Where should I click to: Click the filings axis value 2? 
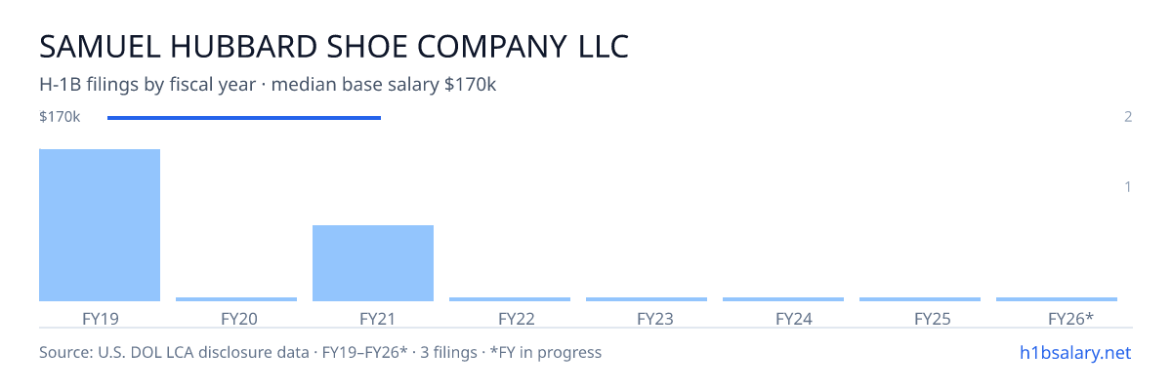pos(1128,117)
